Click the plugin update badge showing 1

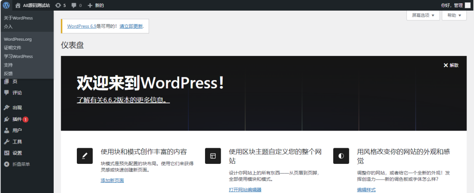tap(25, 119)
